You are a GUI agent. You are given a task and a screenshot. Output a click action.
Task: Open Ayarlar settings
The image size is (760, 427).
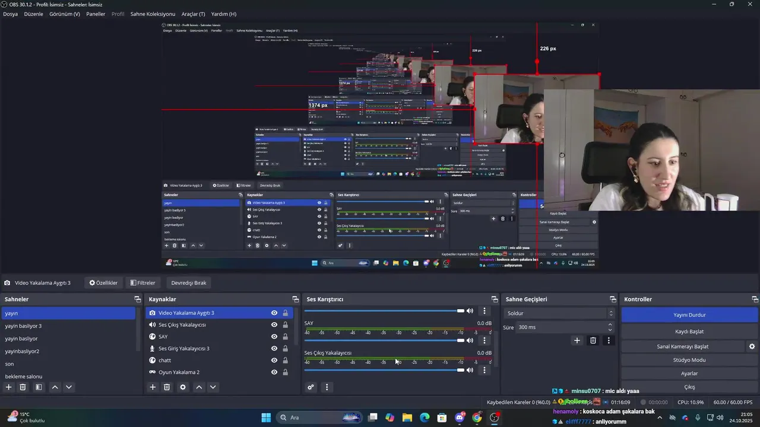[689, 374]
